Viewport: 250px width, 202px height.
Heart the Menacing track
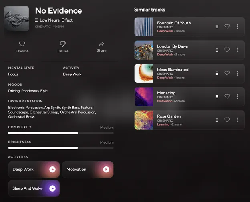click(227, 96)
